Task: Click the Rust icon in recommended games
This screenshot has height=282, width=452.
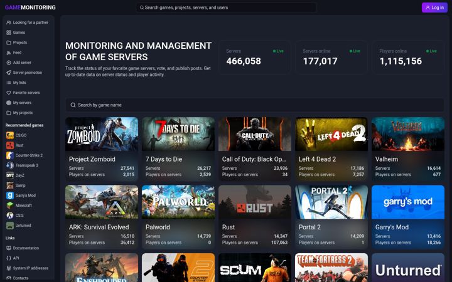Action: (10, 145)
